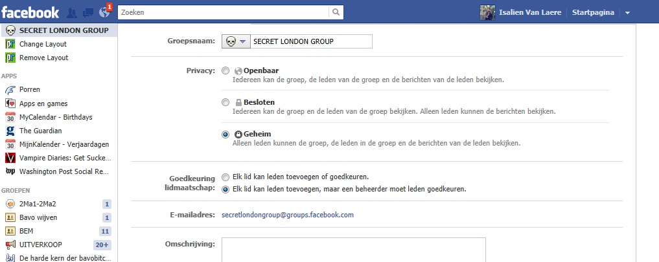Expand the account menu arrow
The image size is (659, 262).
click(627, 13)
